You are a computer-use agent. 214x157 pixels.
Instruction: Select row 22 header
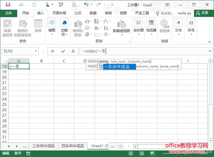(x=4, y=88)
